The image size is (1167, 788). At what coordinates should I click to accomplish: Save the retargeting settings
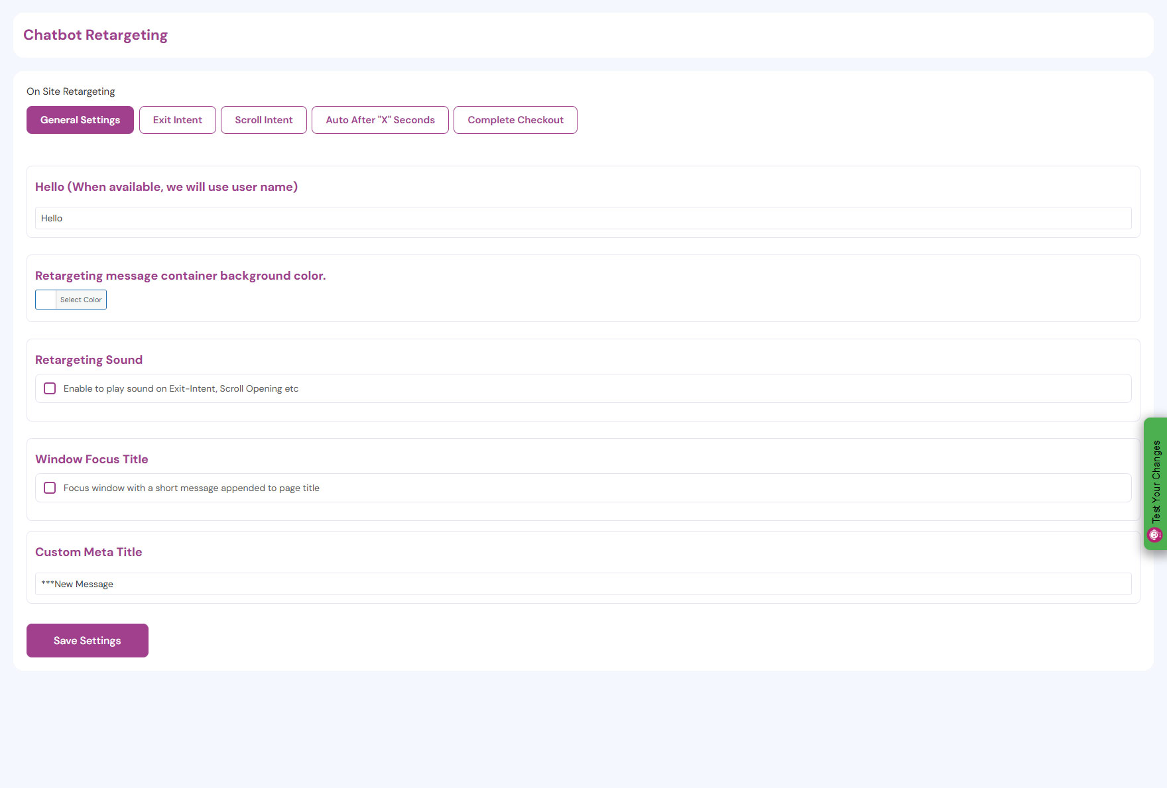[x=88, y=640]
